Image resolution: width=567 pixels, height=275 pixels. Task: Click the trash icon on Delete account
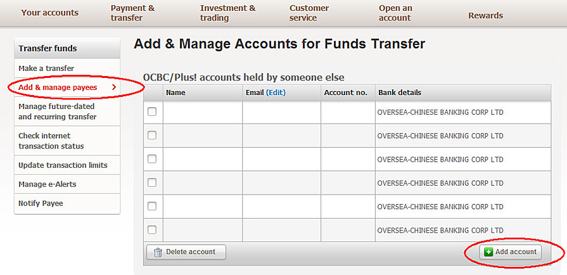[158, 252]
